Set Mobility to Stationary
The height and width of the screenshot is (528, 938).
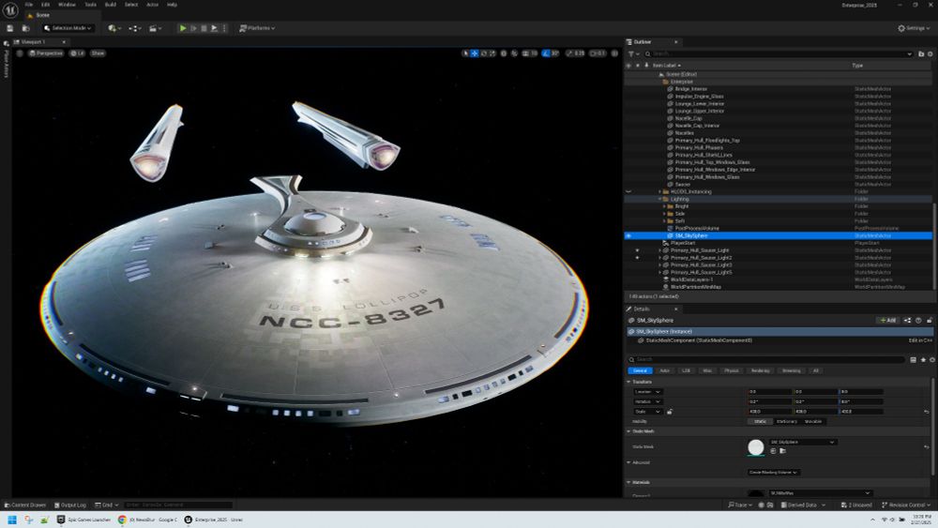[x=787, y=422]
